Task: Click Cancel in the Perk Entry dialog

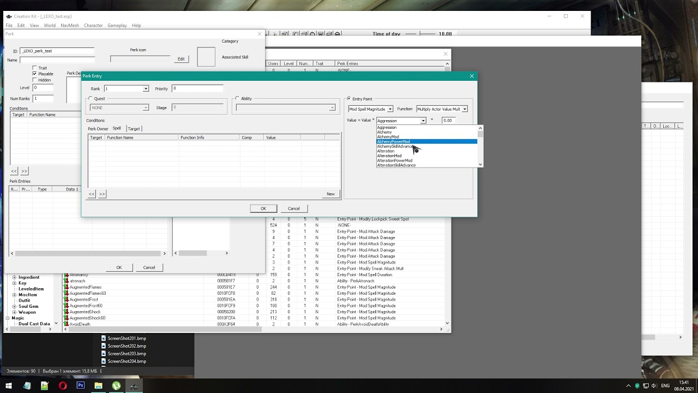Action: point(294,209)
